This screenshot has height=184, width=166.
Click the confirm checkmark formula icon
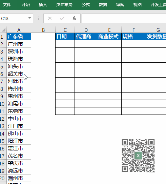[62, 18]
